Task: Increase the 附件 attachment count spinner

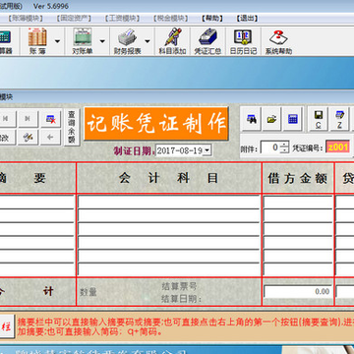Action: pos(285,145)
